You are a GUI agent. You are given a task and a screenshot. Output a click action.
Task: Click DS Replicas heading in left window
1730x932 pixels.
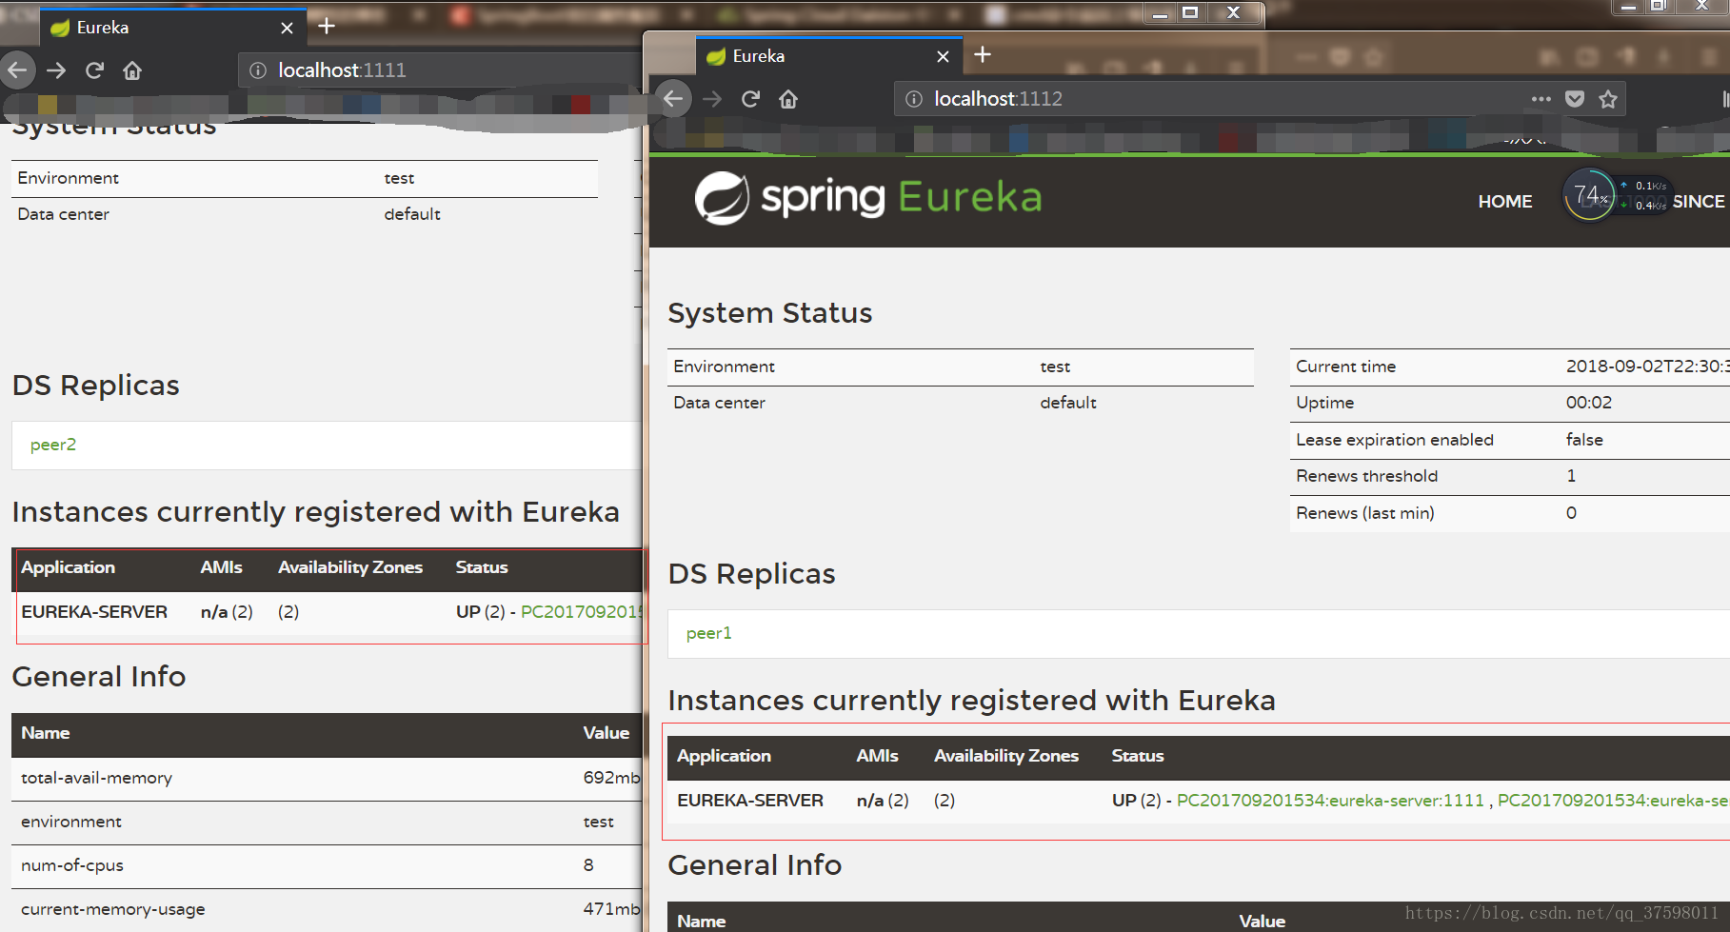click(x=96, y=386)
